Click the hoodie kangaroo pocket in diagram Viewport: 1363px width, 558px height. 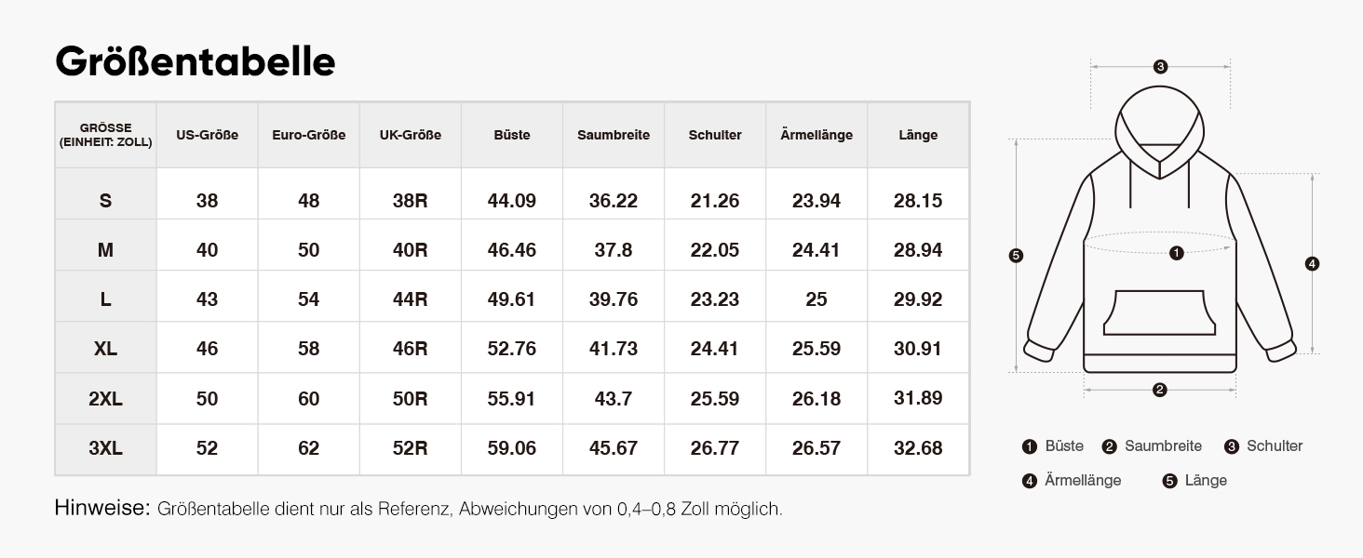tap(1160, 312)
